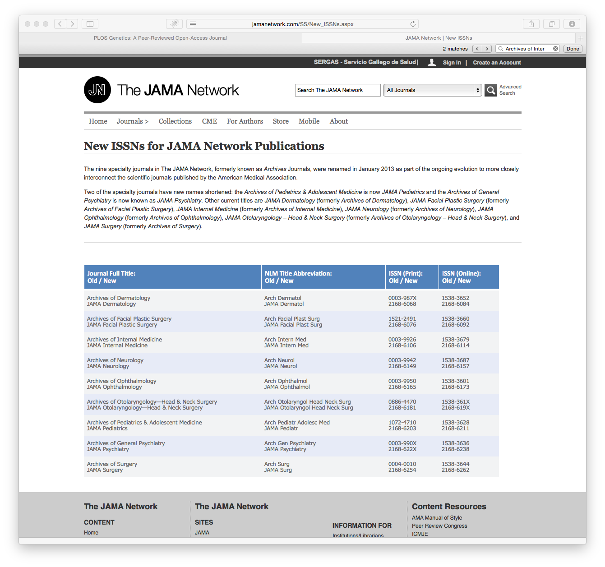This screenshot has height=567, width=605.
Task: Toggle Reader view icon in address bar
Action: 193,24
